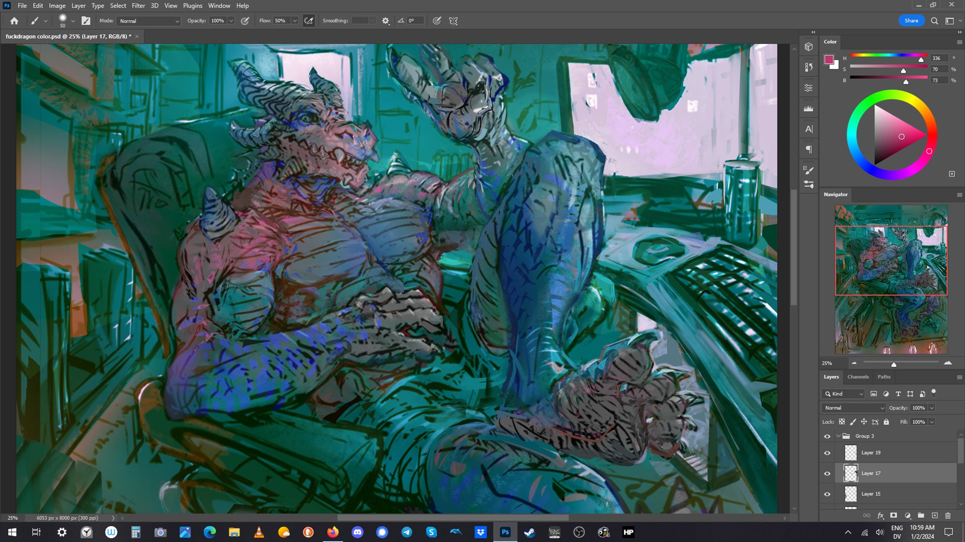Open the workspace switcher icon
The height and width of the screenshot is (542, 965).
pyautogui.click(x=950, y=21)
